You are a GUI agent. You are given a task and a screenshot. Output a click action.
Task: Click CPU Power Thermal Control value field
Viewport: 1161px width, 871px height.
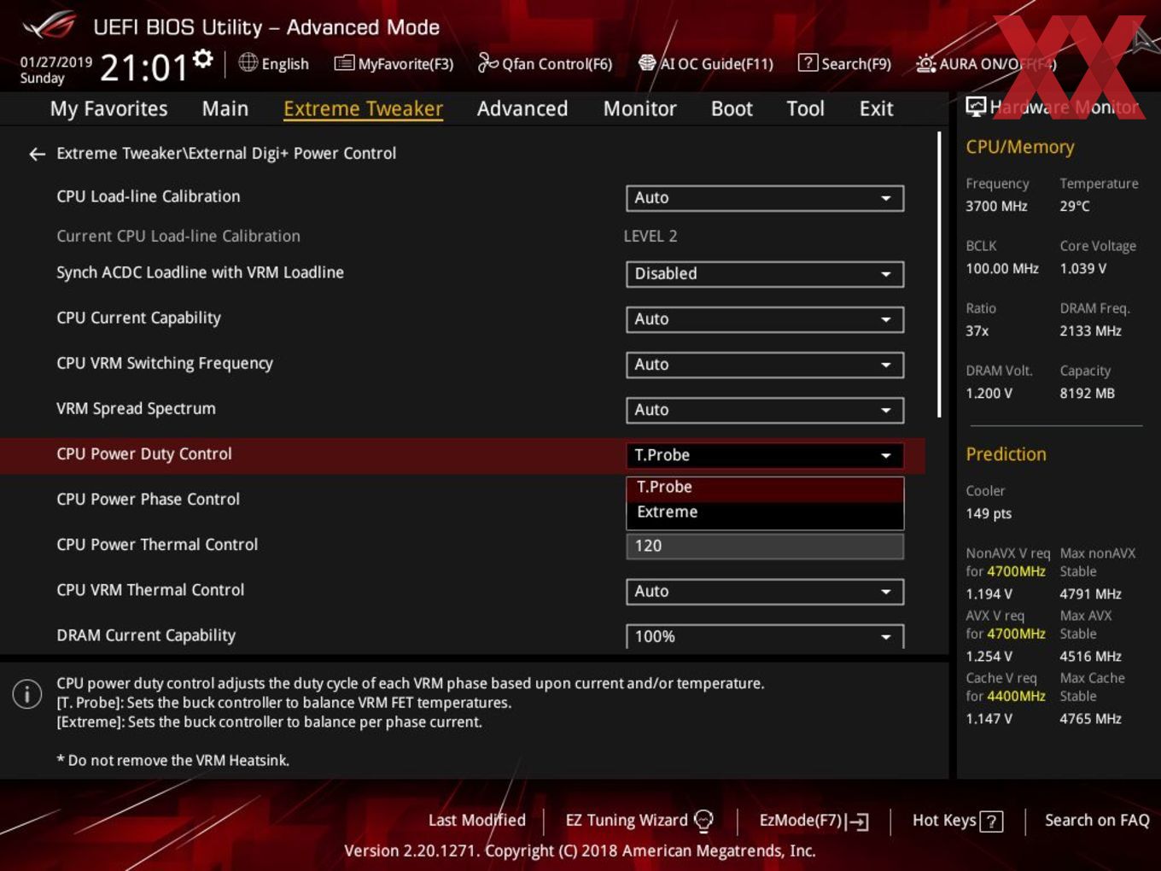click(x=765, y=546)
